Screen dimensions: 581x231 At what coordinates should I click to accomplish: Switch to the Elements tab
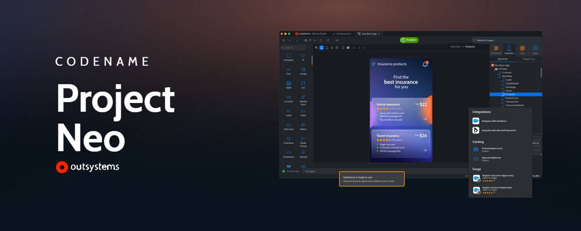(x=502, y=59)
